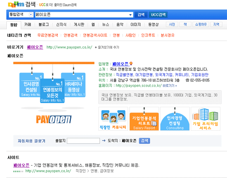Click the phone icon beside 02-555-8105
Screen dimensions: 227x178
click(x=187, y=80)
